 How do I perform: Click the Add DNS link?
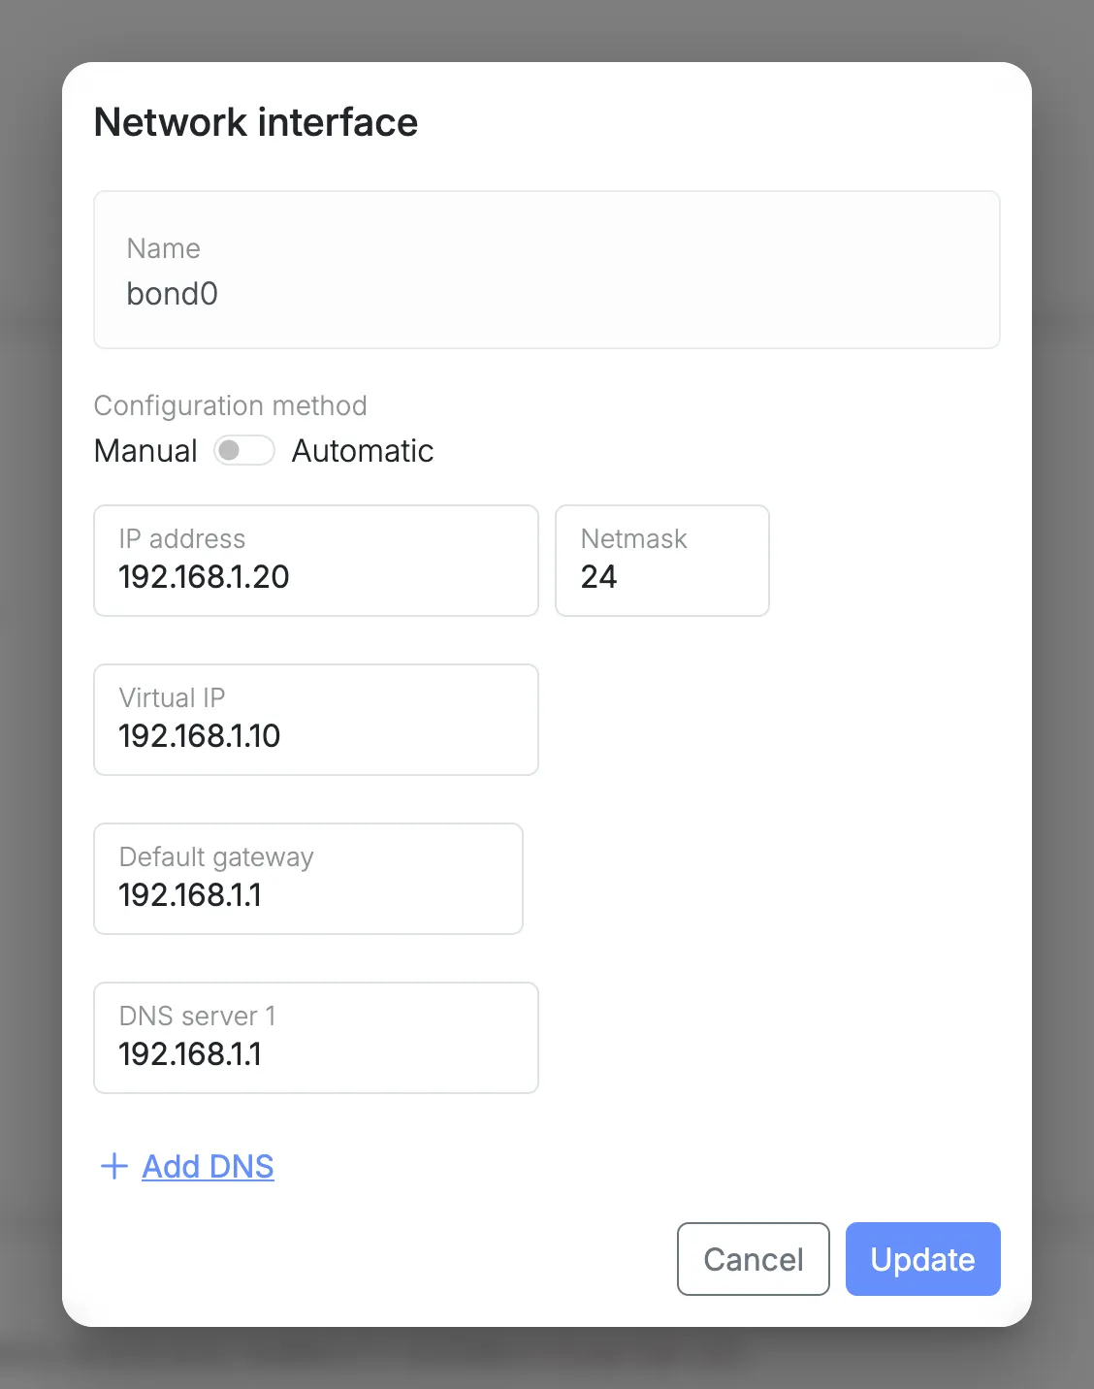click(x=208, y=1166)
